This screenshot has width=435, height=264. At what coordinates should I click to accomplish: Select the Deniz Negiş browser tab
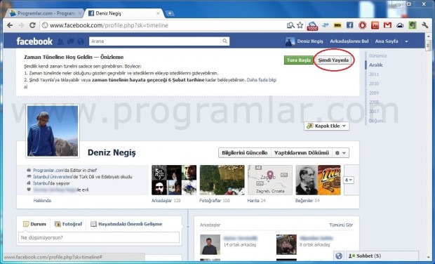pos(124,13)
